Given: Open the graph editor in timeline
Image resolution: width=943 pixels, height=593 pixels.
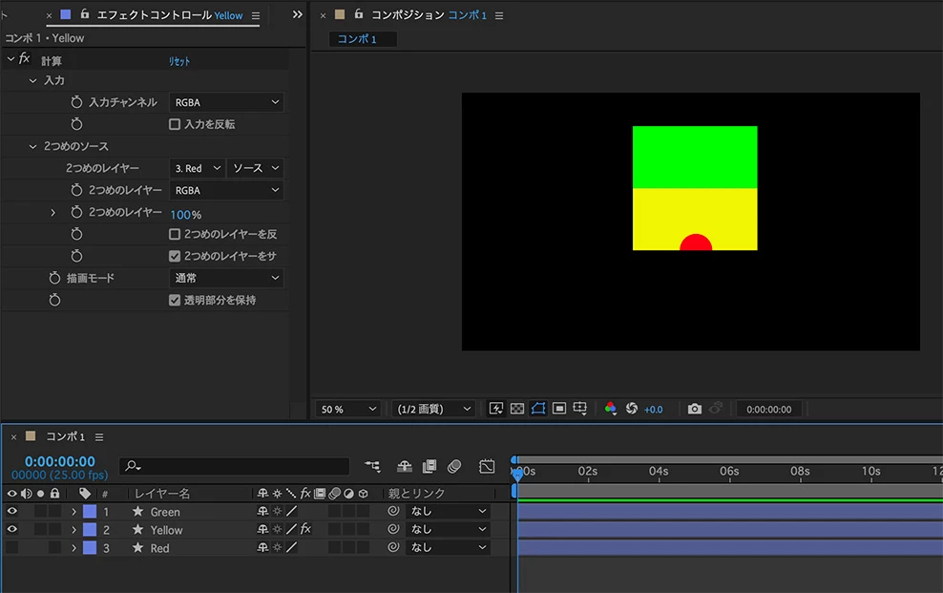Looking at the screenshot, I should click(x=487, y=466).
